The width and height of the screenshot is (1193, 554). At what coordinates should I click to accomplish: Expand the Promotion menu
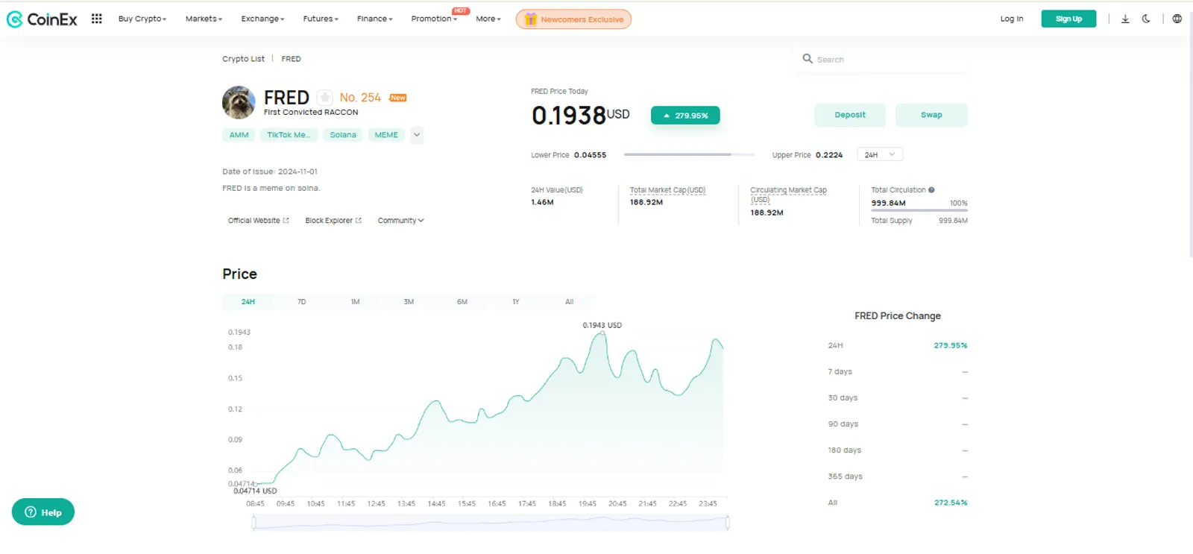tap(434, 19)
